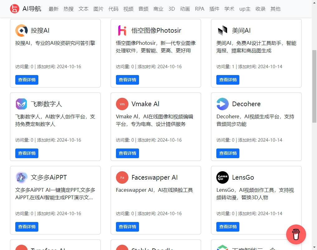The width and height of the screenshot is (317, 250).
Task: Click the 文多多AiPPT card title
Action: pos(49,177)
